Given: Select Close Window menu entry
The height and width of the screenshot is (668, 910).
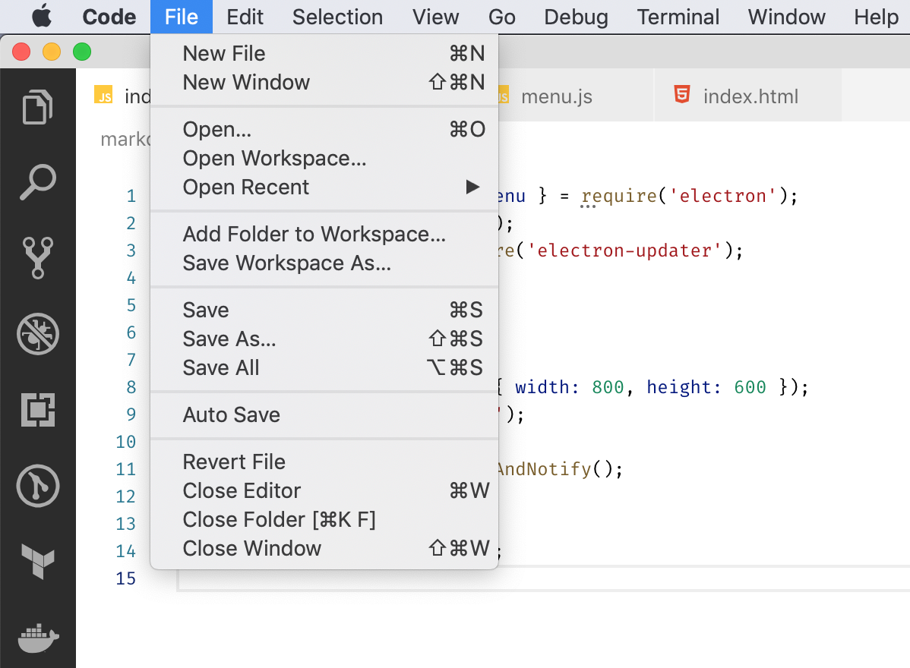Looking at the screenshot, I should pyautogui.click(x=324, y=549).
